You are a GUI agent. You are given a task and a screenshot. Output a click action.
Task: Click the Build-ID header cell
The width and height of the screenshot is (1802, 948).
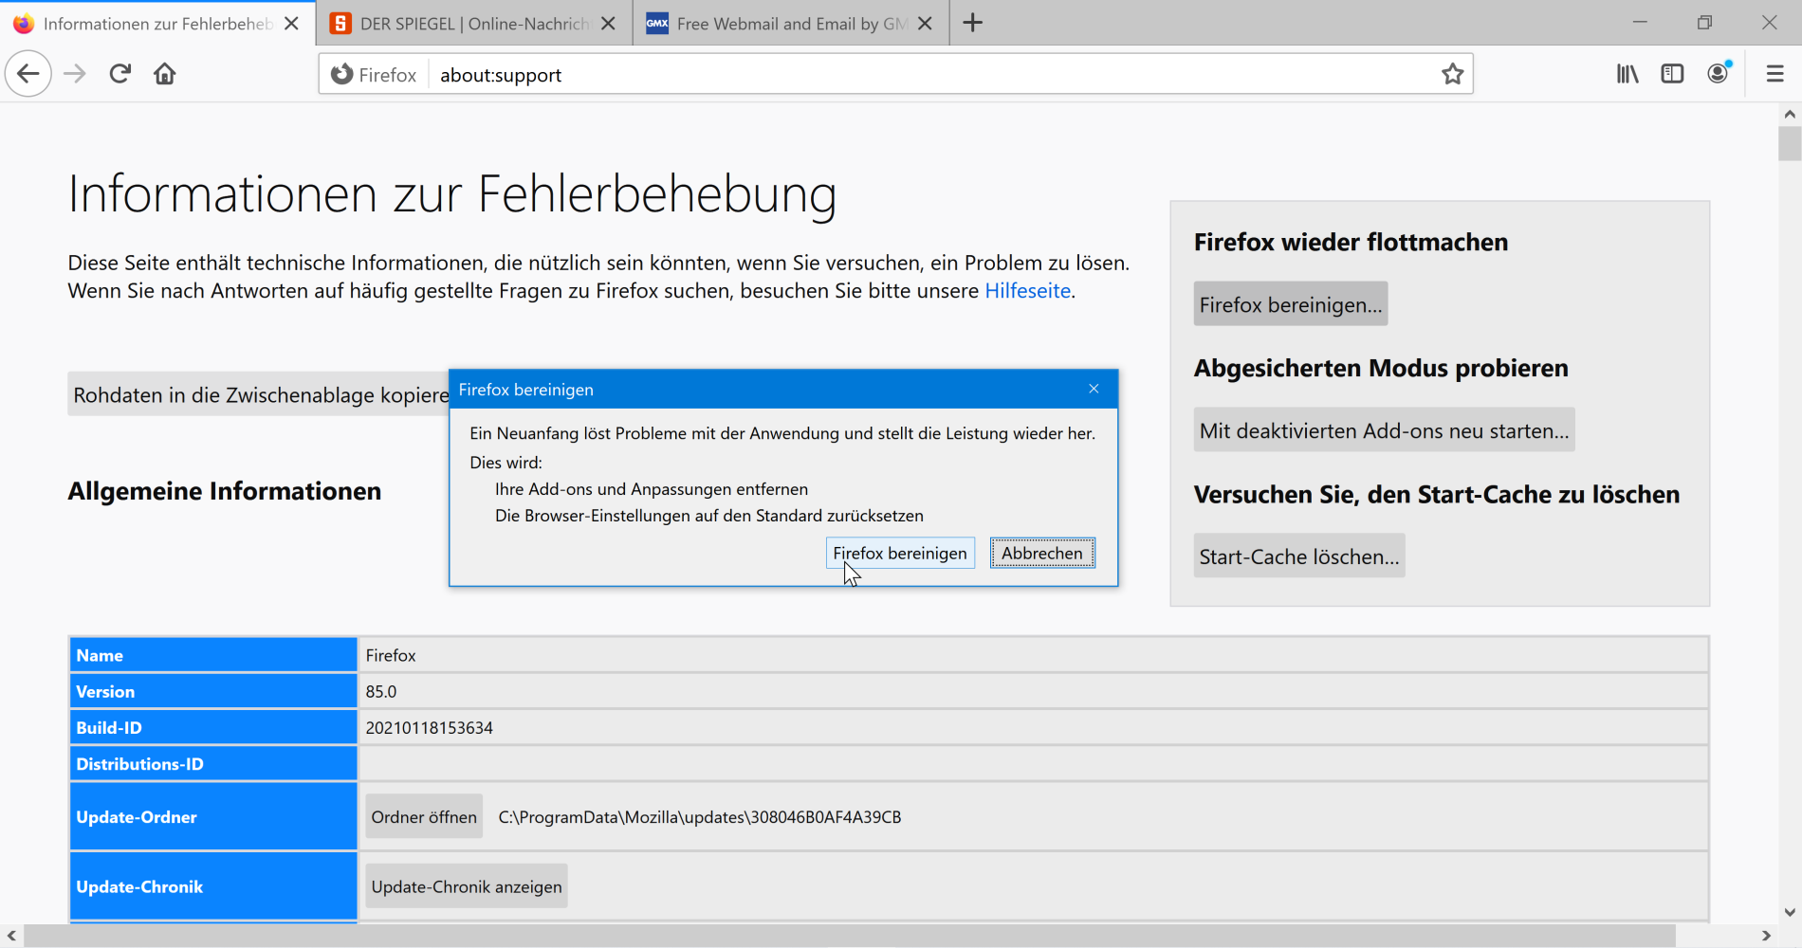(213, 728)
